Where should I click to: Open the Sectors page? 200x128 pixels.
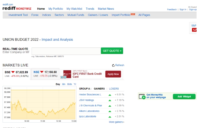pyautogui.click(x=59, y=15)
